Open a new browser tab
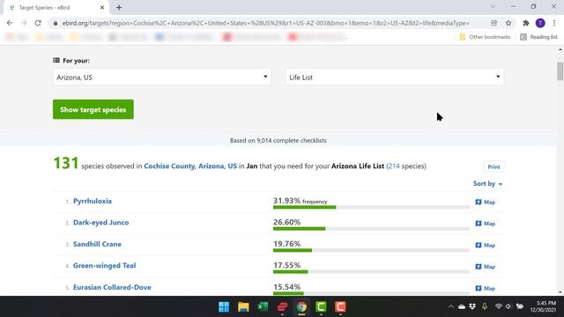This screenshot has height=317, width=564. (119, 7)
